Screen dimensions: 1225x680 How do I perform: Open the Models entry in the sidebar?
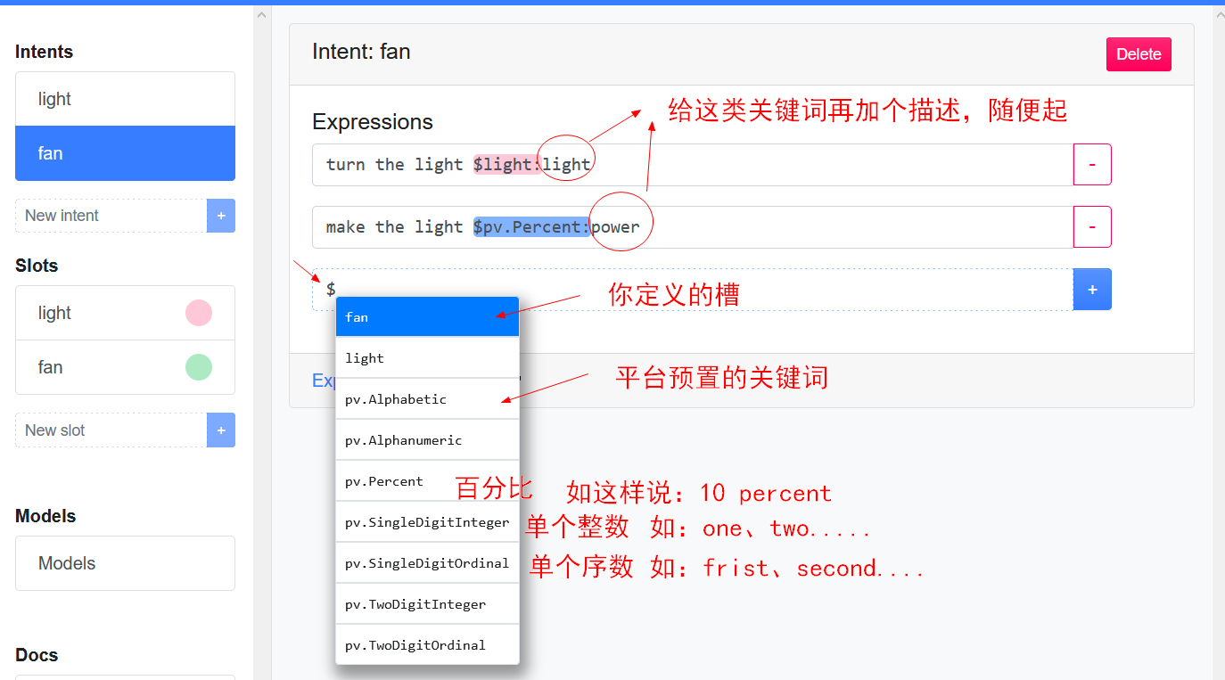click(125, 562)
